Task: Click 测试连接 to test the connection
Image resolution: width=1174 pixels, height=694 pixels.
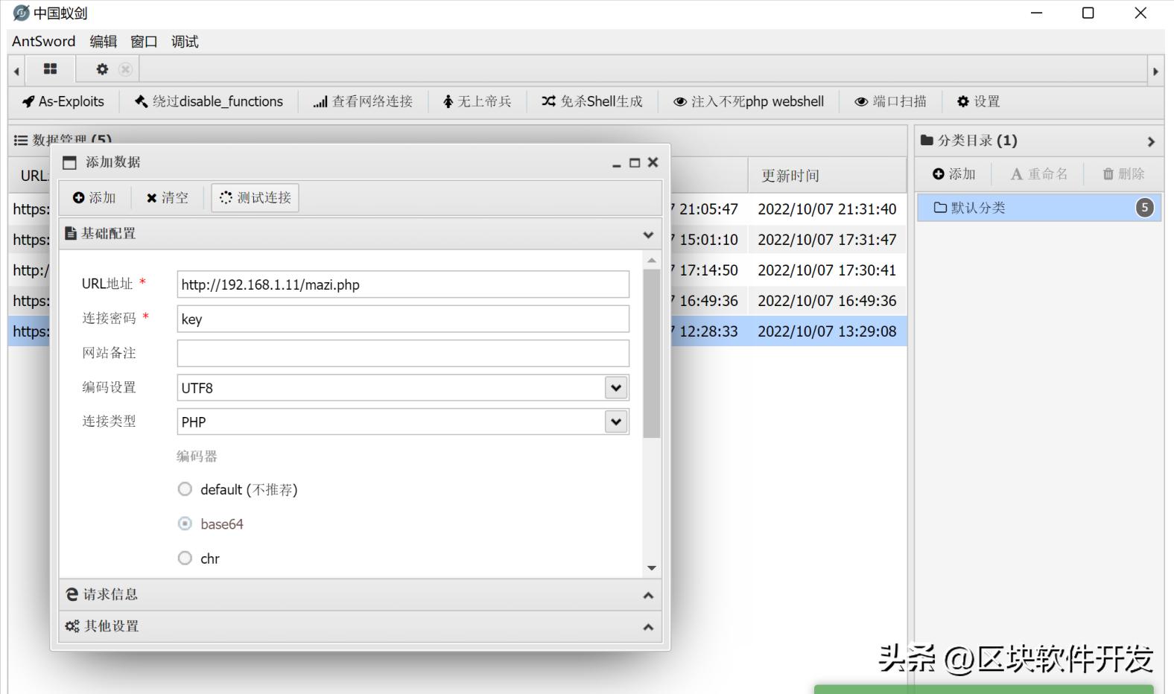Action: click(255, 197)
